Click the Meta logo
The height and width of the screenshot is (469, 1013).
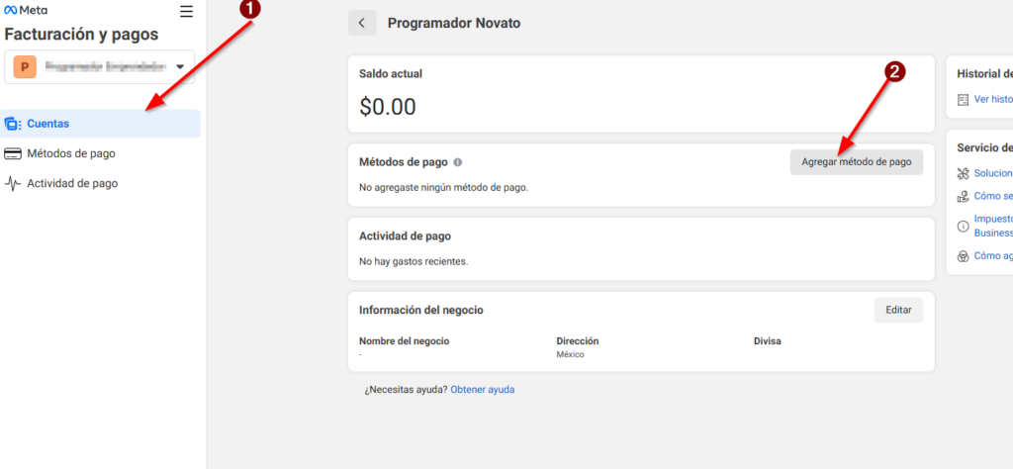click(x=26, y=11)
